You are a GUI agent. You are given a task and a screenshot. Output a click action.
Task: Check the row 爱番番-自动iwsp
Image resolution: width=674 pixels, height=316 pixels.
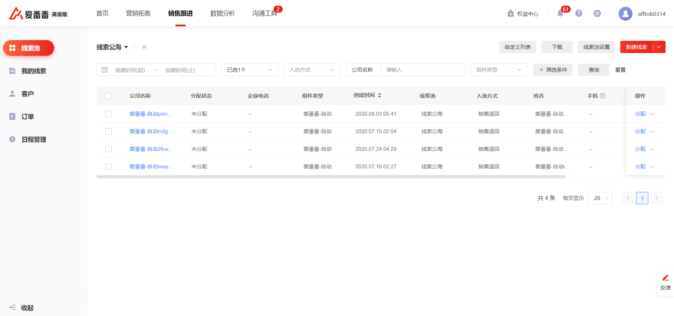(x=109, y=167)
